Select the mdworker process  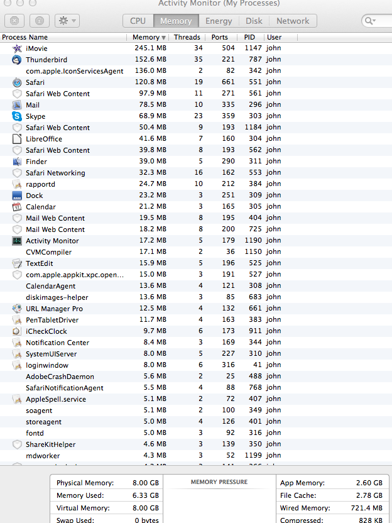click(196, 456)
